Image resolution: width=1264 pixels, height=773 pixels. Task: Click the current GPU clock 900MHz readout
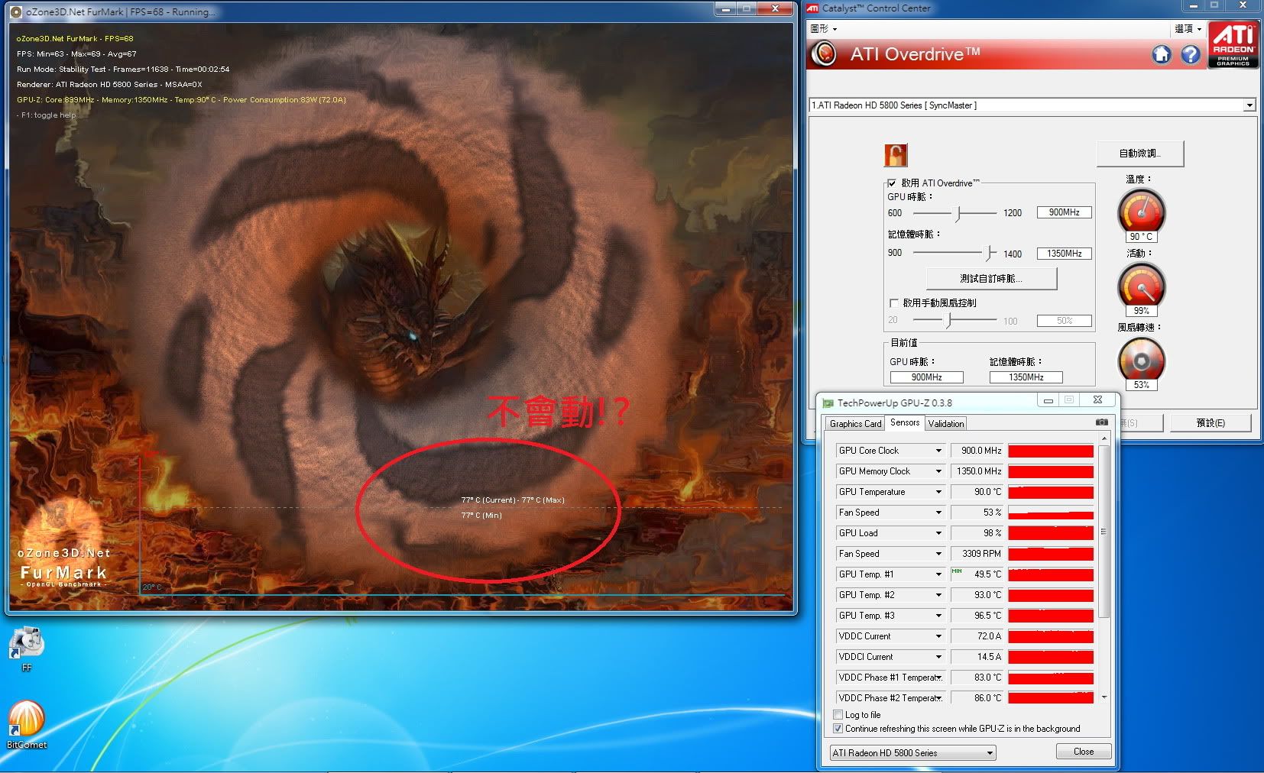click(x=926, y=377)
